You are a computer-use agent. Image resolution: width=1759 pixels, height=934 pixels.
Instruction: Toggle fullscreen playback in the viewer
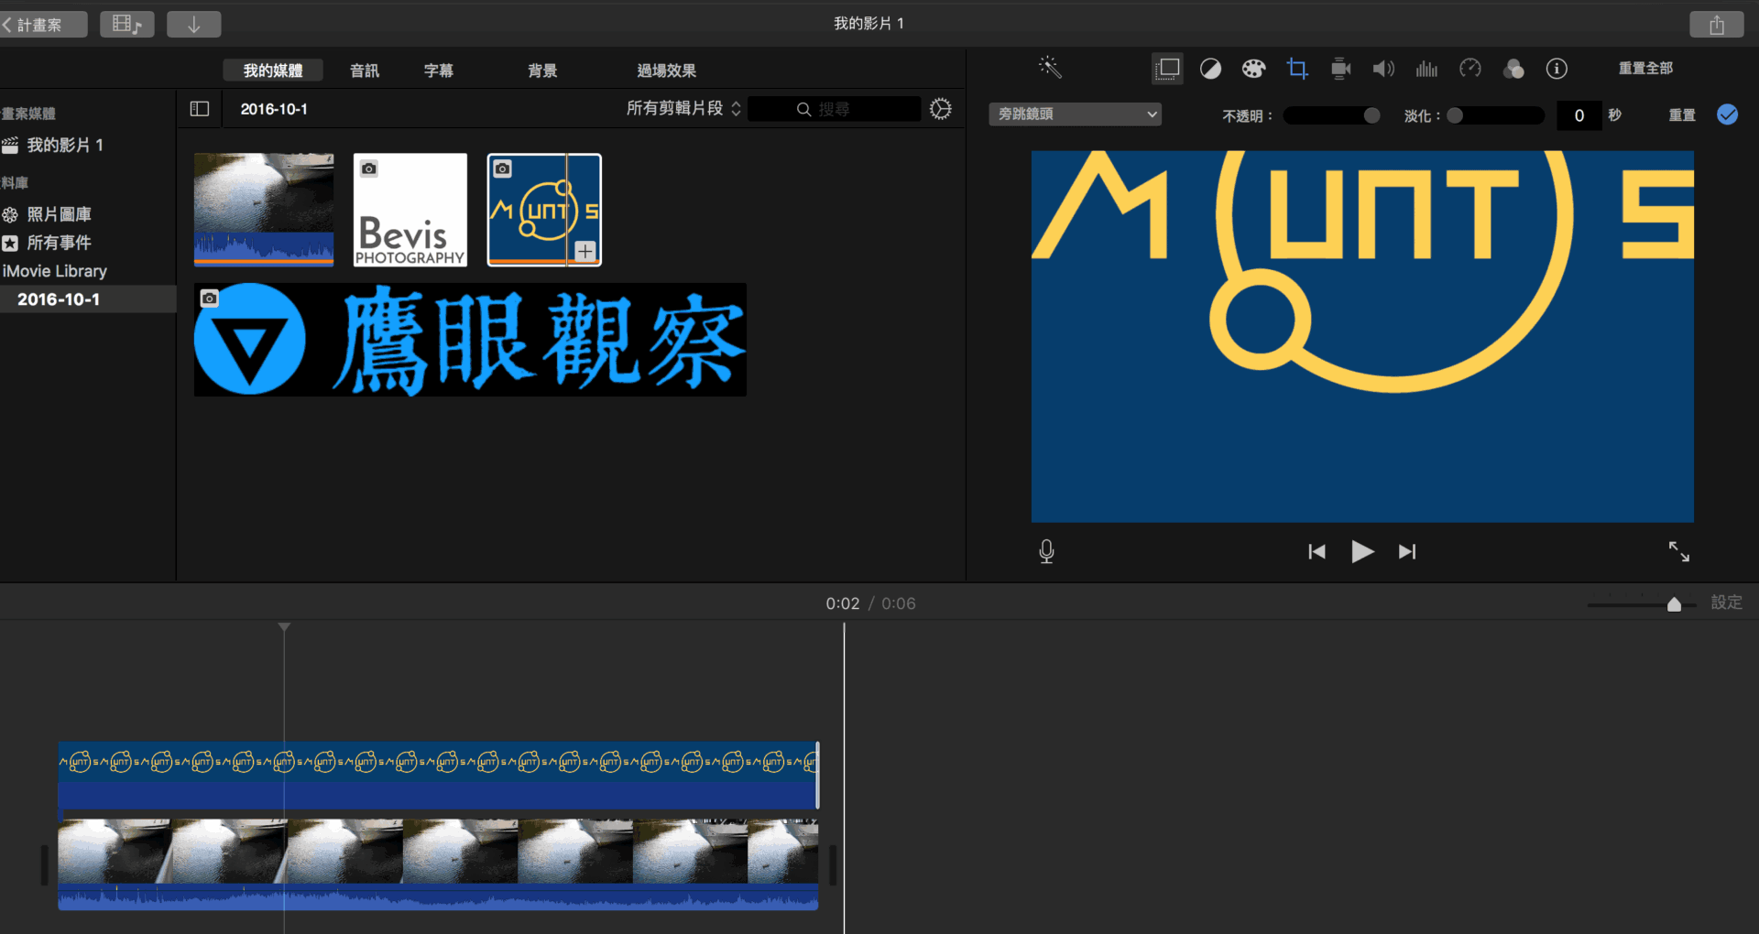1678,551
